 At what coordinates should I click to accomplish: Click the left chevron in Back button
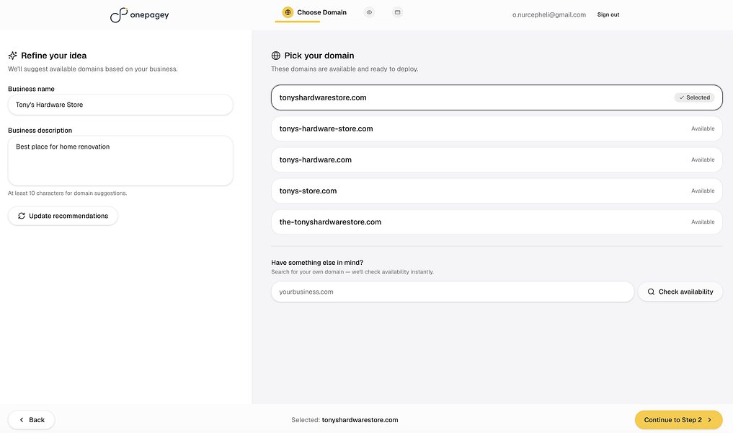22,420
